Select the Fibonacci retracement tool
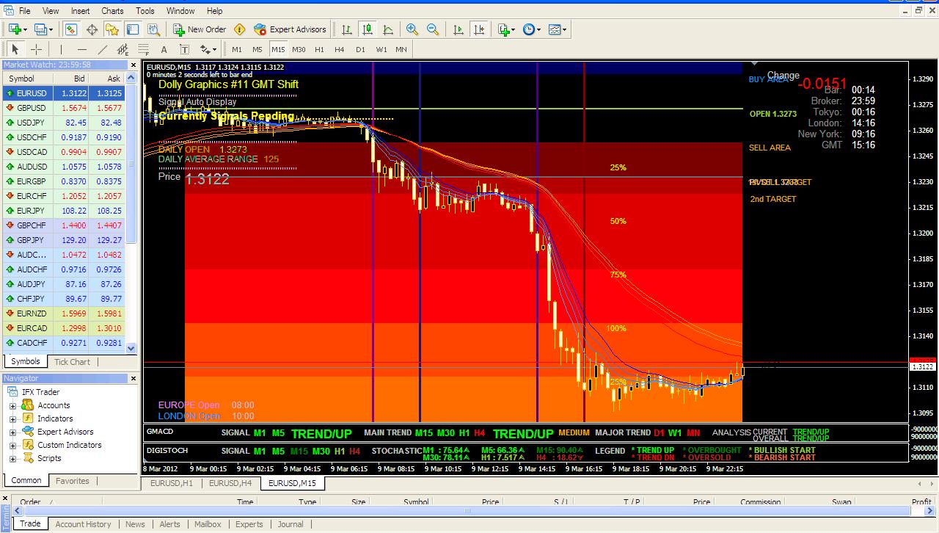Image resolution: width=939 pixels, height=533 pixels. tap(143, 49)
